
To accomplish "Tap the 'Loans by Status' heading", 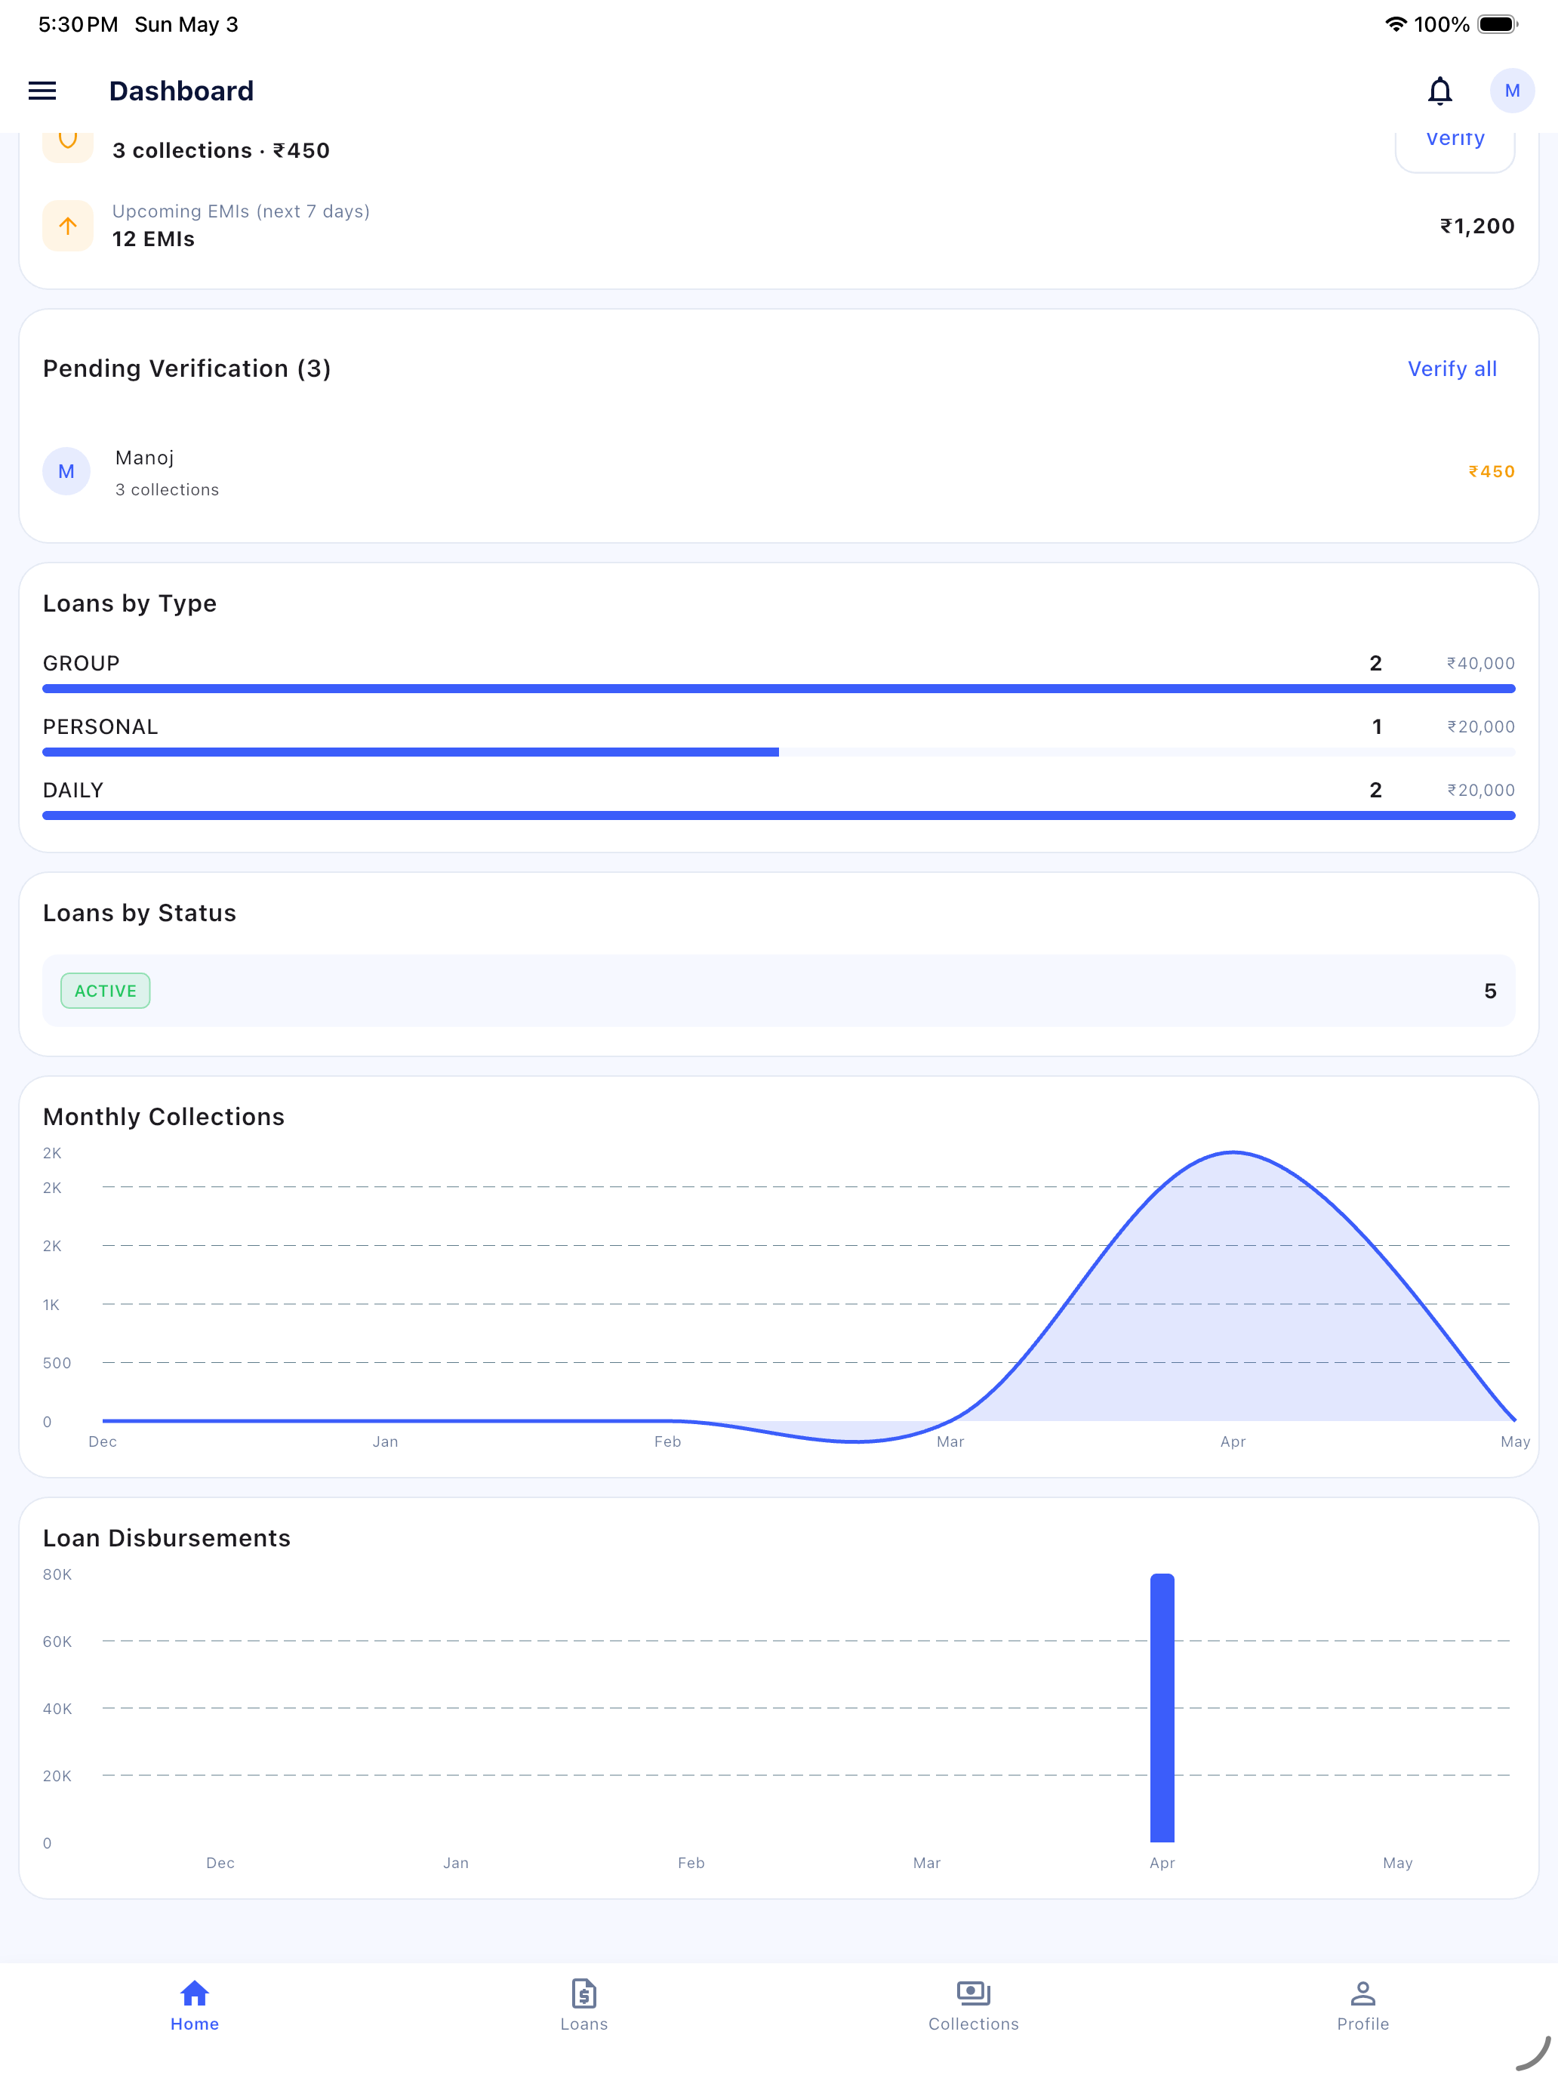I will pyautogui.click(x=140, y=913).
